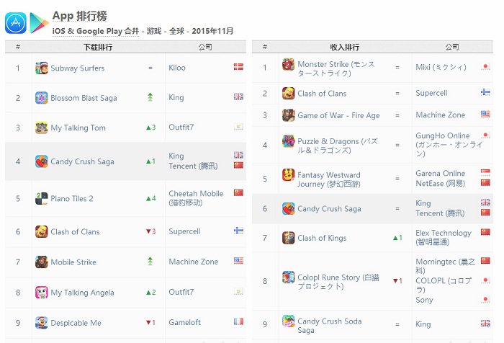Click the 收入排行 column header
This screenshot has height=343, width=504.
pos(344,48)
